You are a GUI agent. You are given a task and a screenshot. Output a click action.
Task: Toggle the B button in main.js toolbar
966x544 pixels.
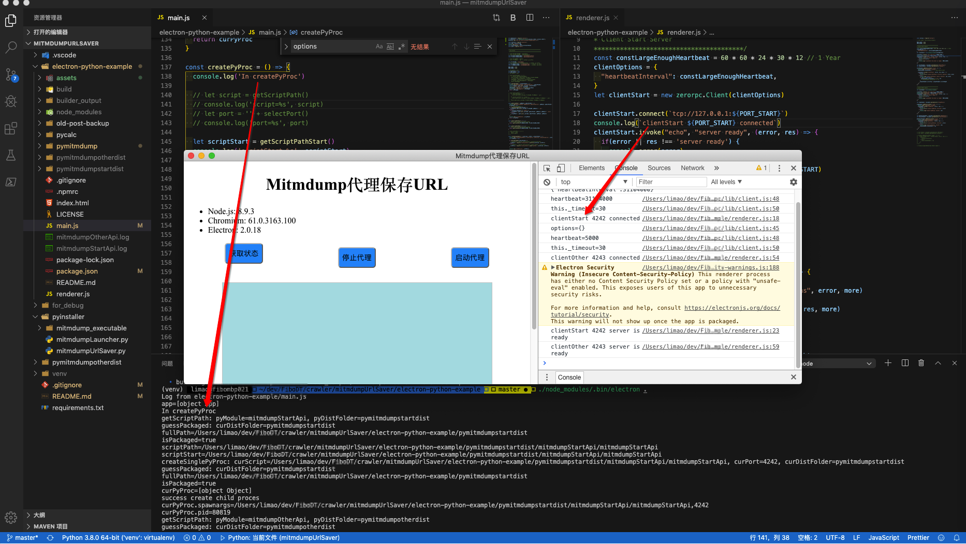tap(513, 18)
